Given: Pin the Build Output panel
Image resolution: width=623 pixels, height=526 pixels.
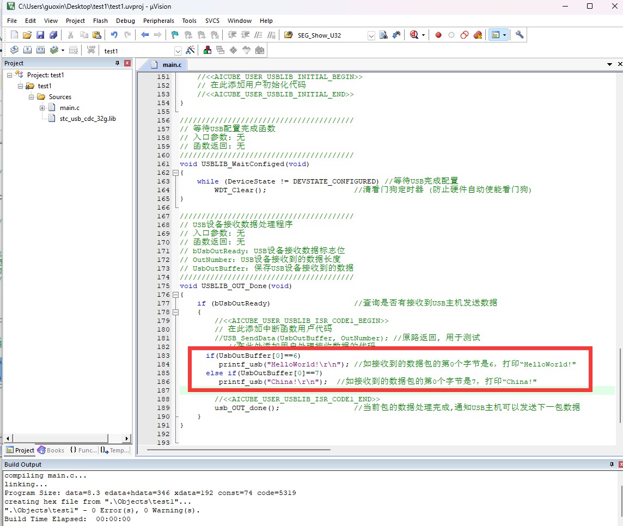Looking at the screenshot, I should pos(612,464).
